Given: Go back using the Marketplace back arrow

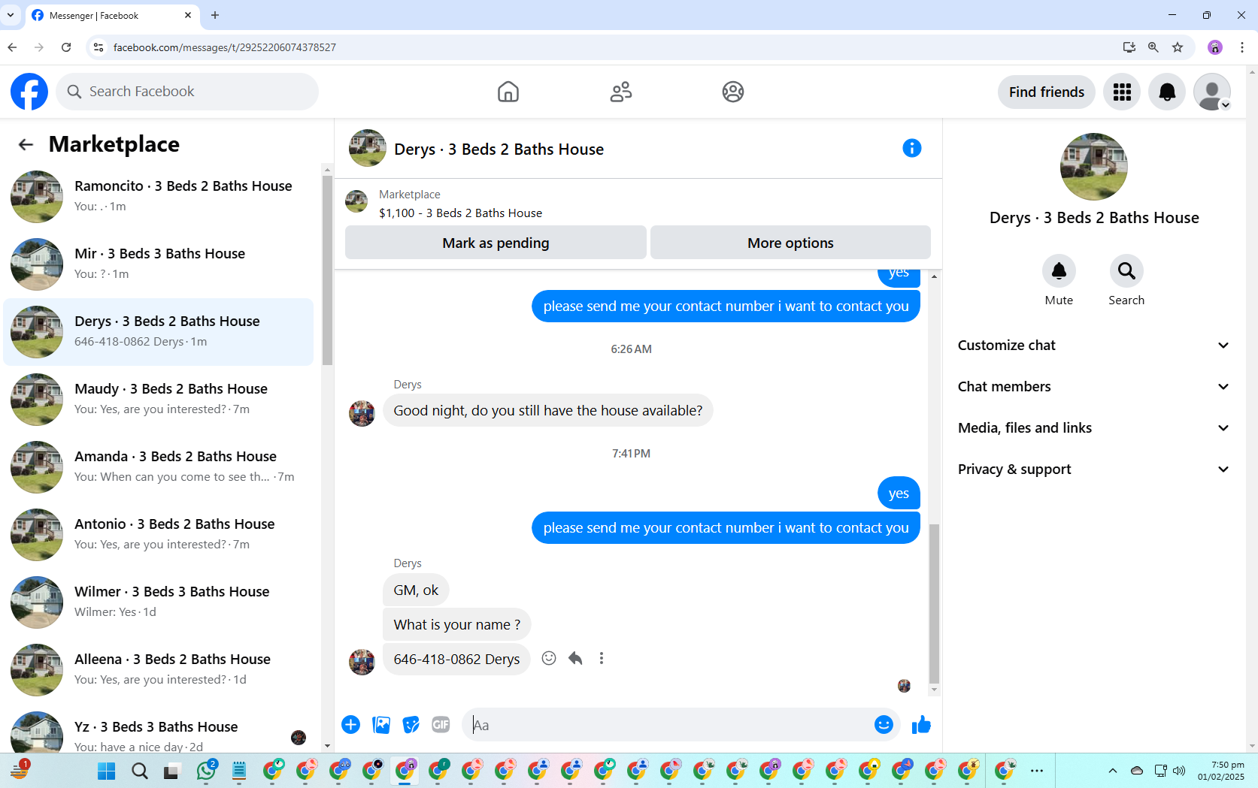Looking at the screenshot, I should pyautogui.click(x=26, y=144).
